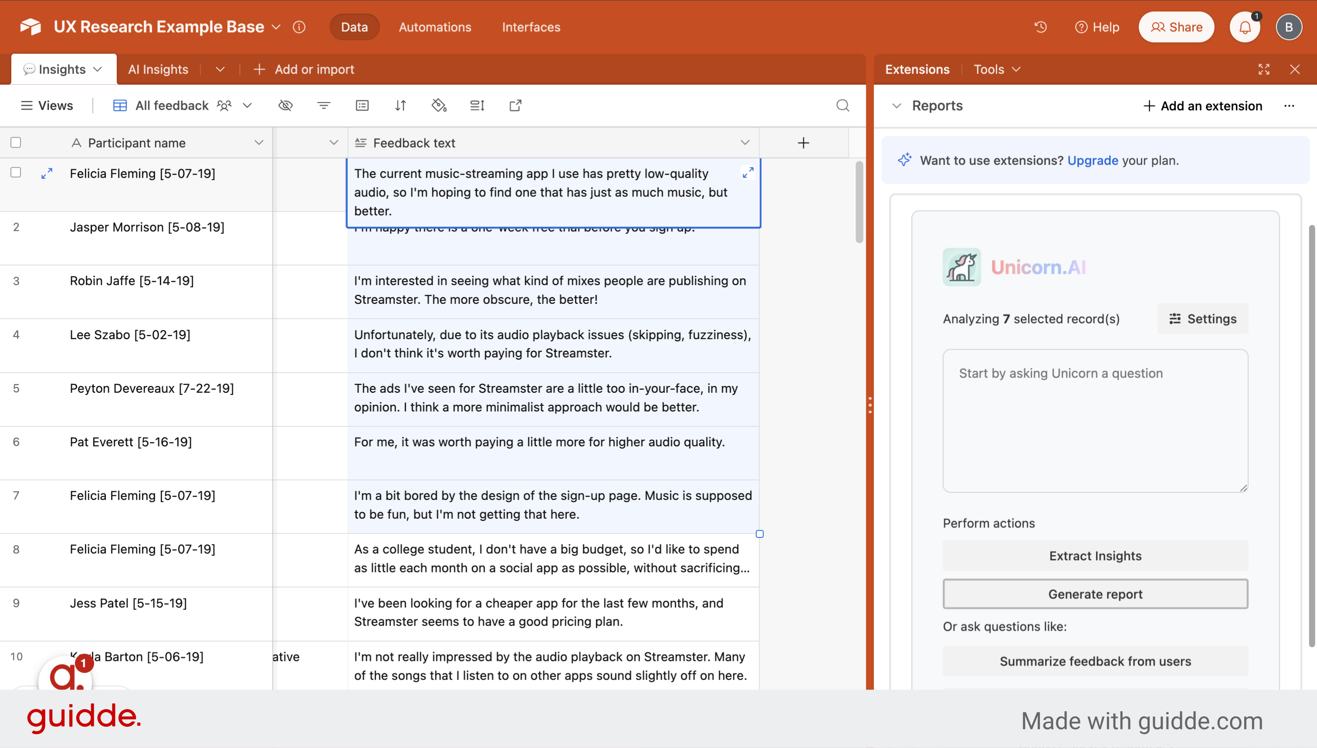Viewport: 1317px width, 748px height.
Task: Open Participant name field menu
Action: (x=259, y=142)
